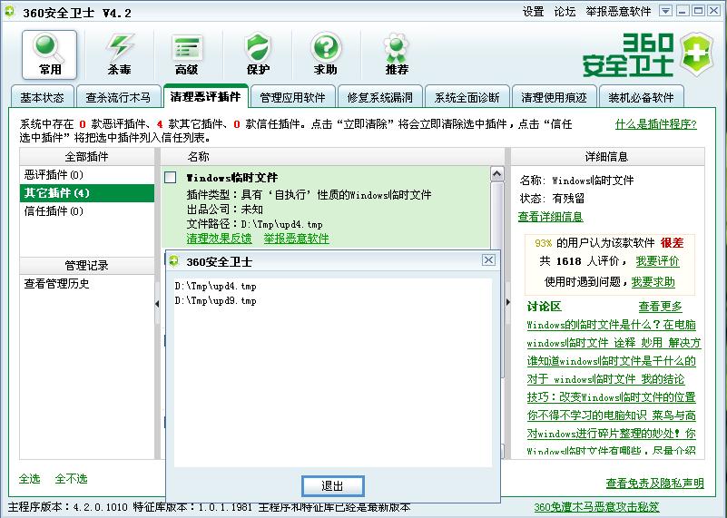Viewport: 727px width, 518px height.
Task: Click the Windows临时文件 plugin title
Action: (231, 178)
